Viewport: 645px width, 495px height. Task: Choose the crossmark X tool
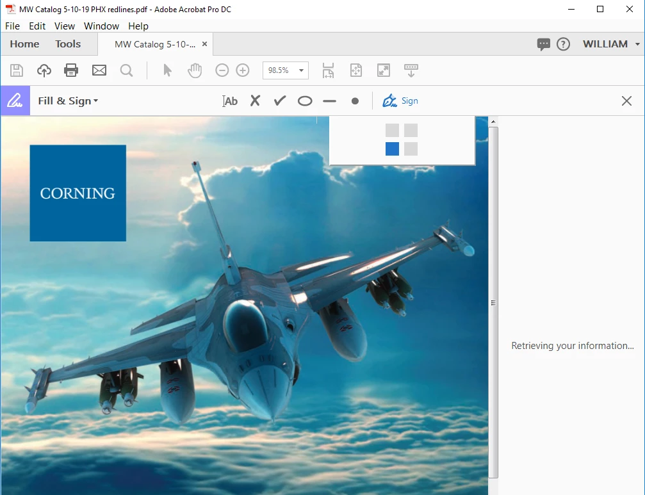(x=255, y=101)
